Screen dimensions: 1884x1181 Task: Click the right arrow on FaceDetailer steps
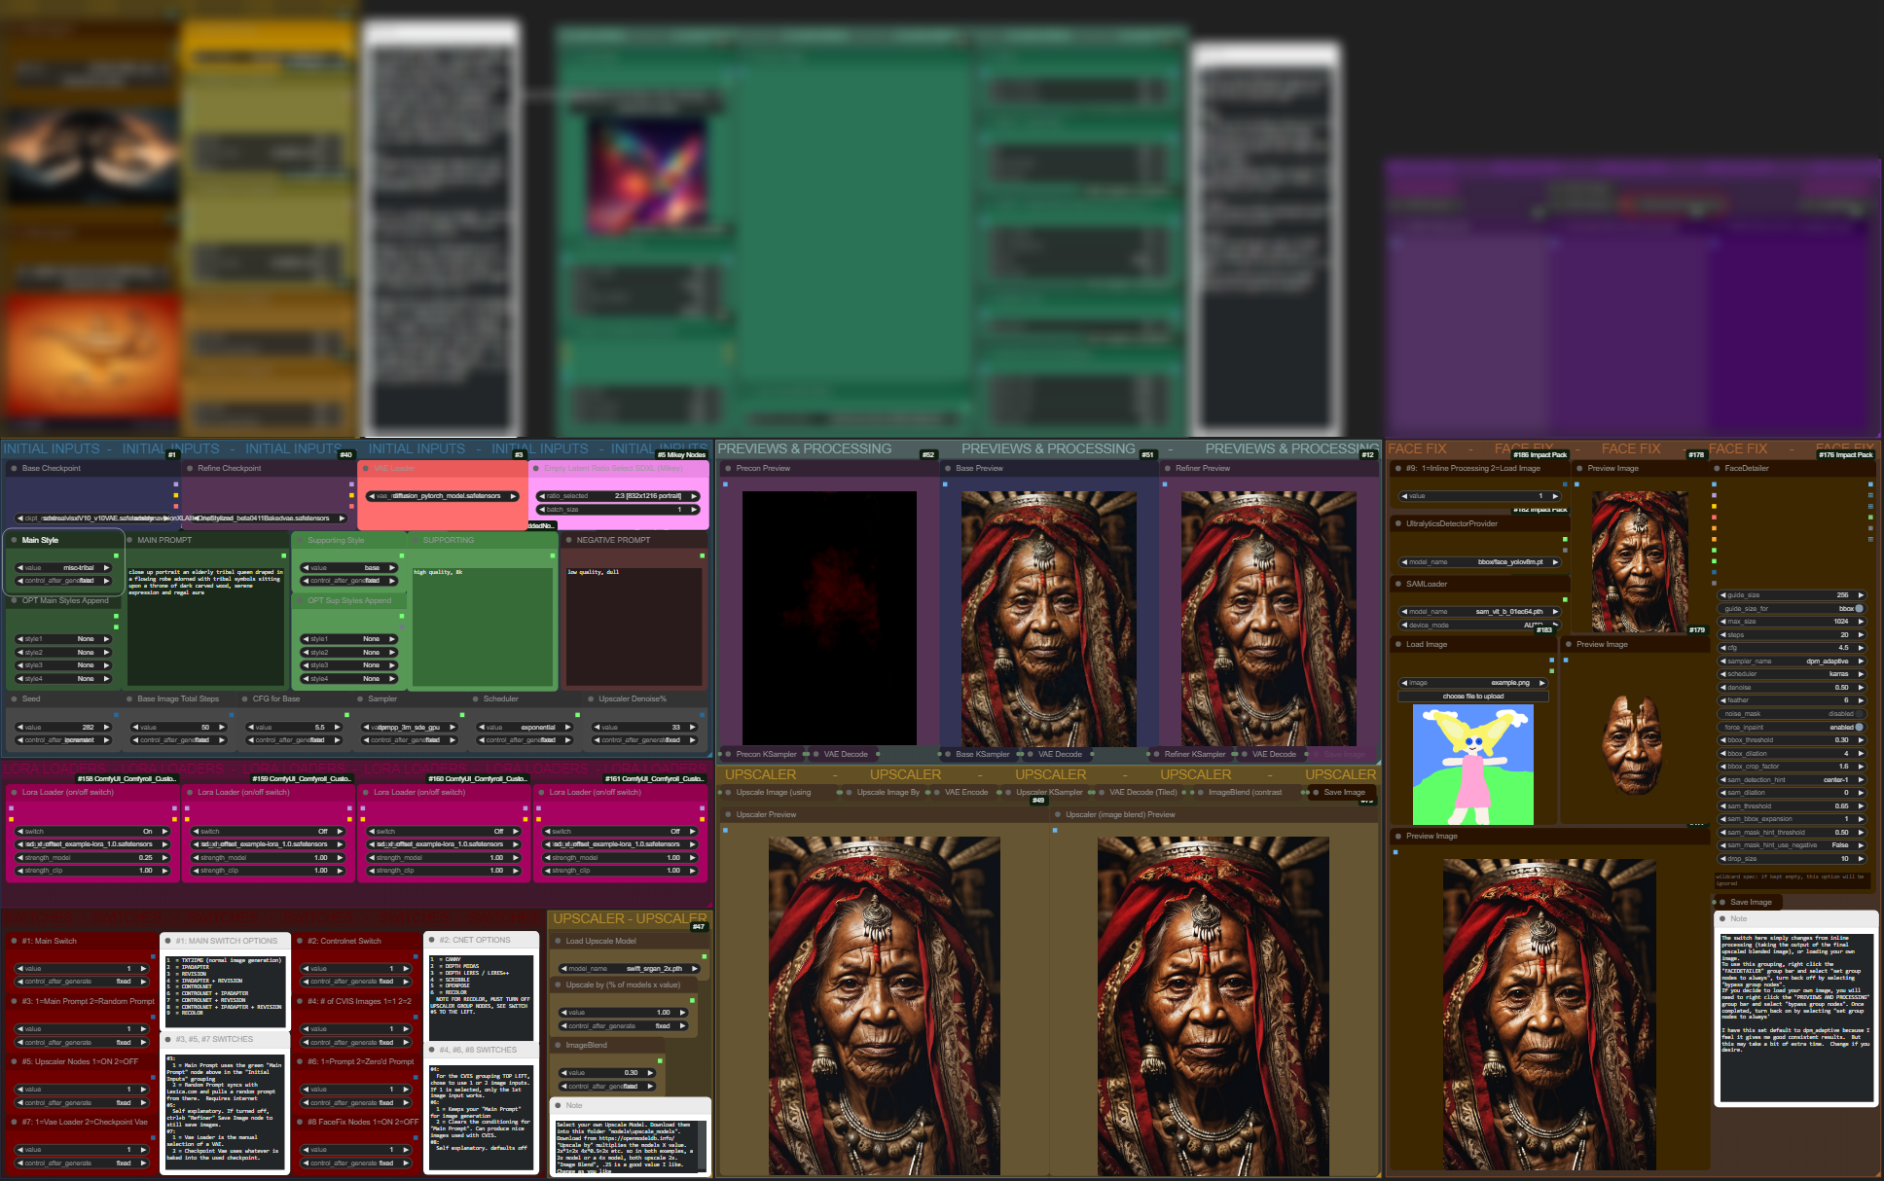click(1861, 634)
